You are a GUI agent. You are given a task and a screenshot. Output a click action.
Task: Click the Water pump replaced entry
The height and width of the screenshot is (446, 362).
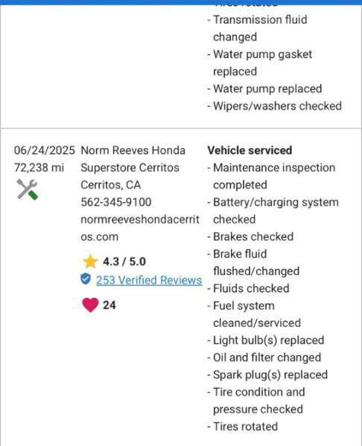pos(265,88)
